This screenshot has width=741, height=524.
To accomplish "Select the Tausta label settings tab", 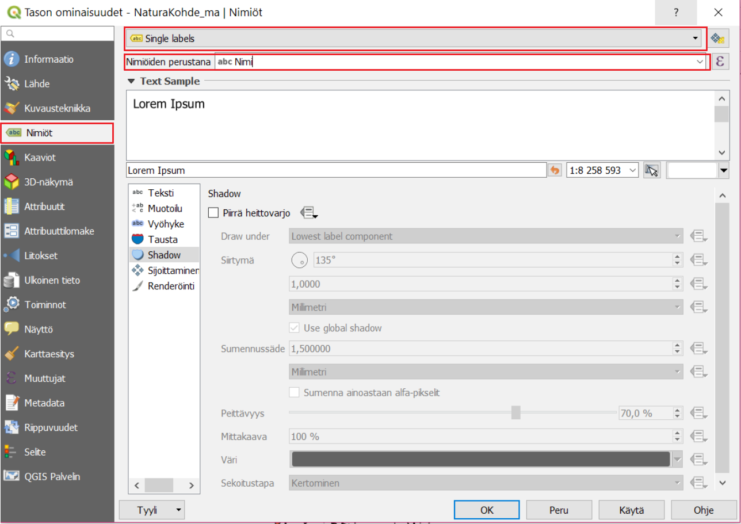I will point(162,239).
